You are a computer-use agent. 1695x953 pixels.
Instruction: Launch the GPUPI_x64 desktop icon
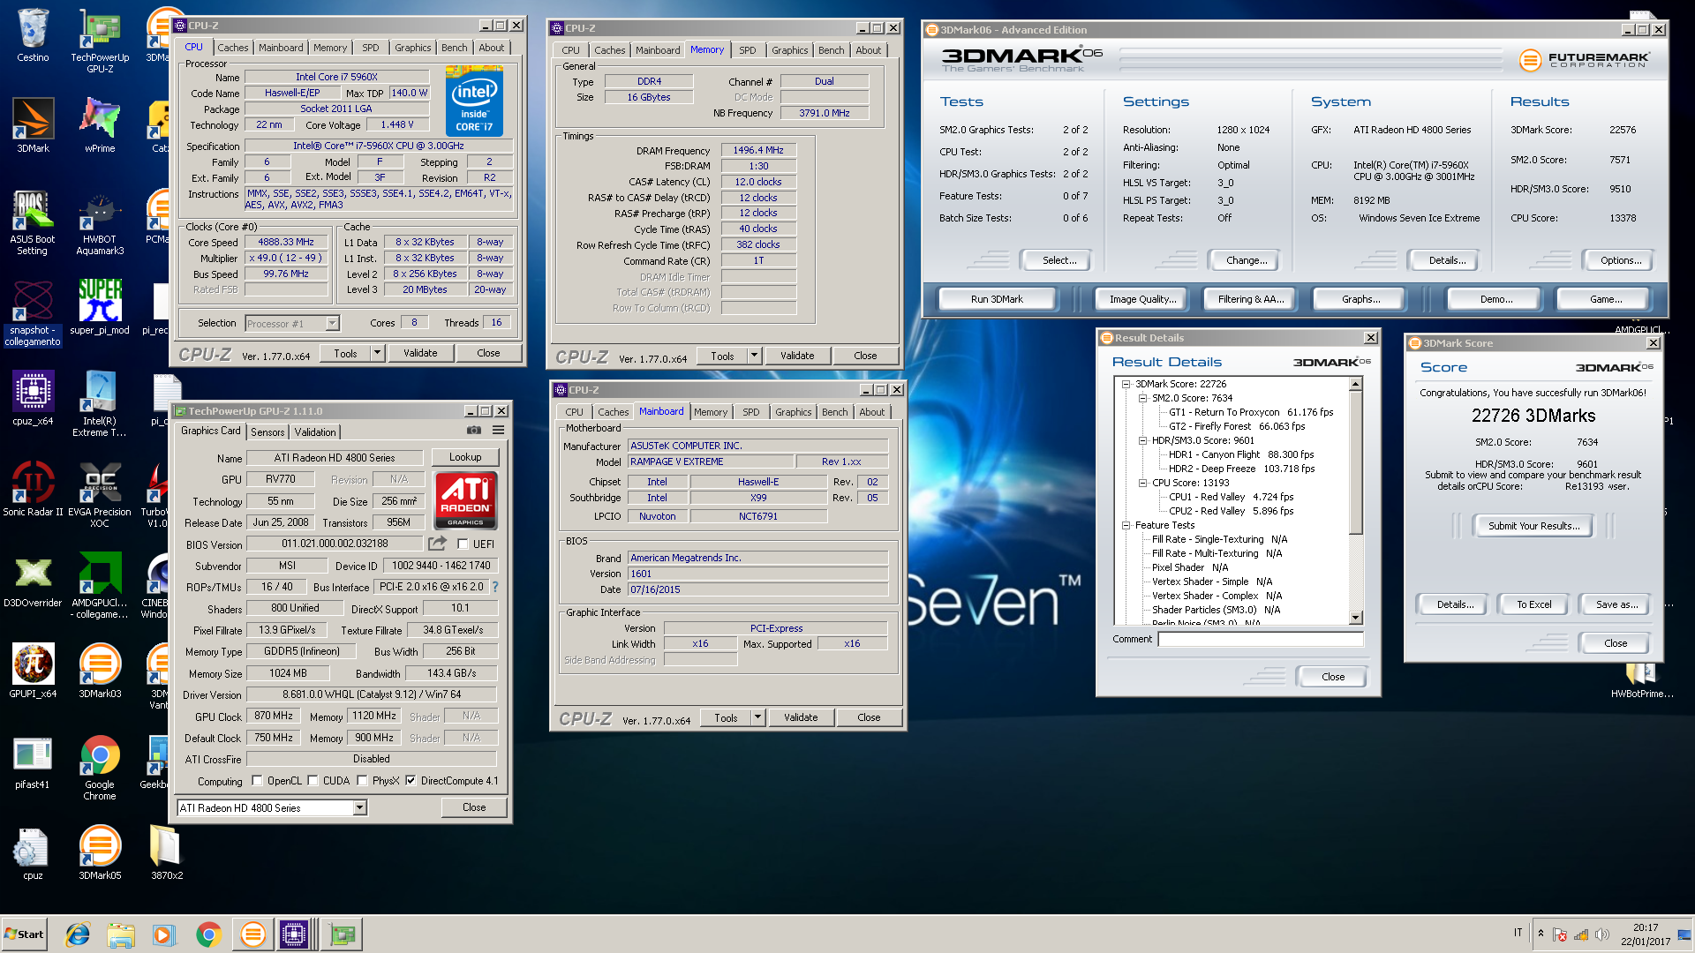point(33,671)
